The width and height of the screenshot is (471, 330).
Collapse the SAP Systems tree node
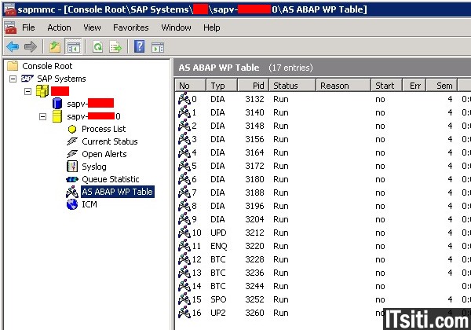[13, 79]
